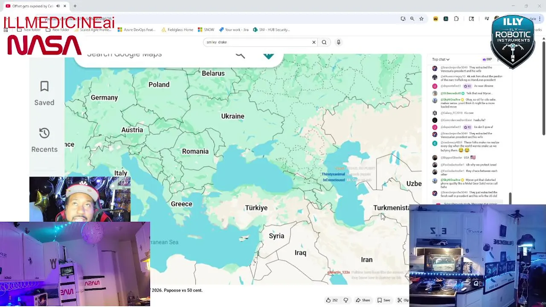Click the chat username @elAwesomeguy10
Image resolution: width=546 pixels, height=307 pixels.
pos(453,76)
